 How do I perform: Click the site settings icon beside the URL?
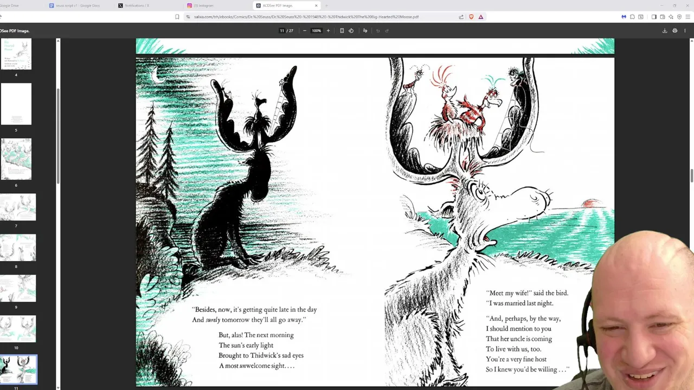click(188, 17)
